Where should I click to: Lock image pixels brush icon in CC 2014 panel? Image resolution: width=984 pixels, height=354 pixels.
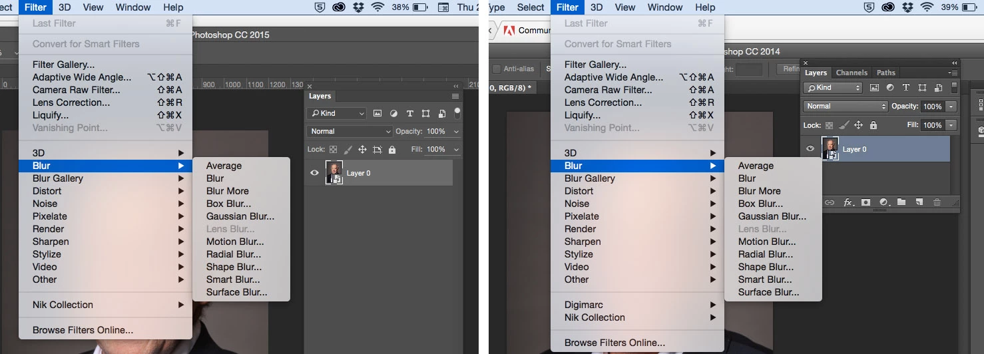[844, 125]
